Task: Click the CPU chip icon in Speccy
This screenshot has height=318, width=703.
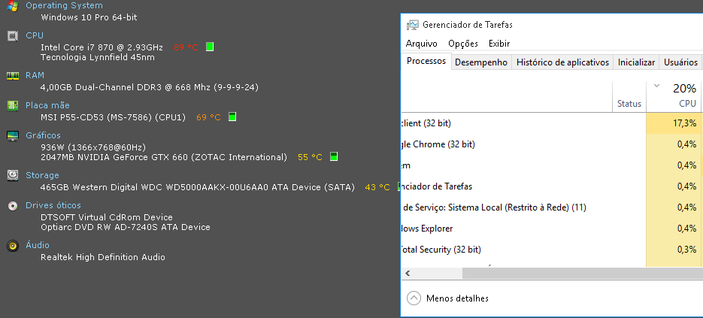Action: tap(13, 36)
